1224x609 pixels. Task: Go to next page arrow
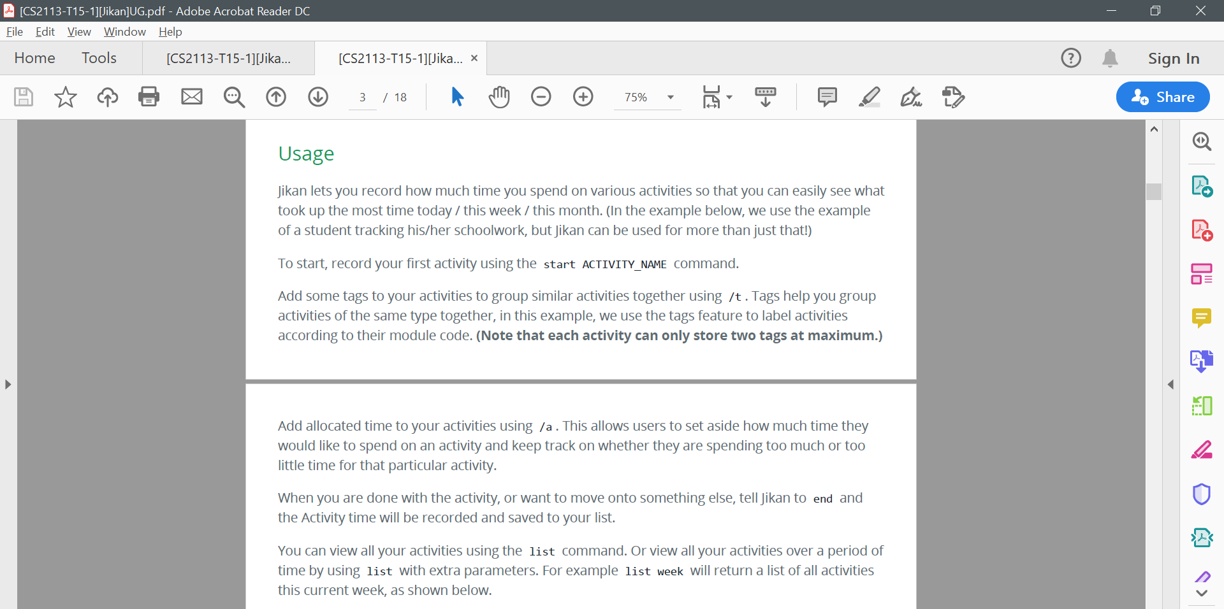pos(318,97)
